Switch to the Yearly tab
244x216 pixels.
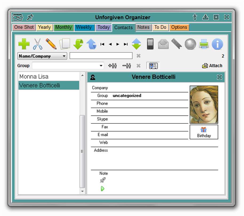45,27
